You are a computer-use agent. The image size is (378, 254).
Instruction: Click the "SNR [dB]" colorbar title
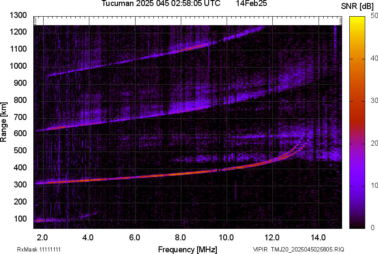click(x=357, y=6)
